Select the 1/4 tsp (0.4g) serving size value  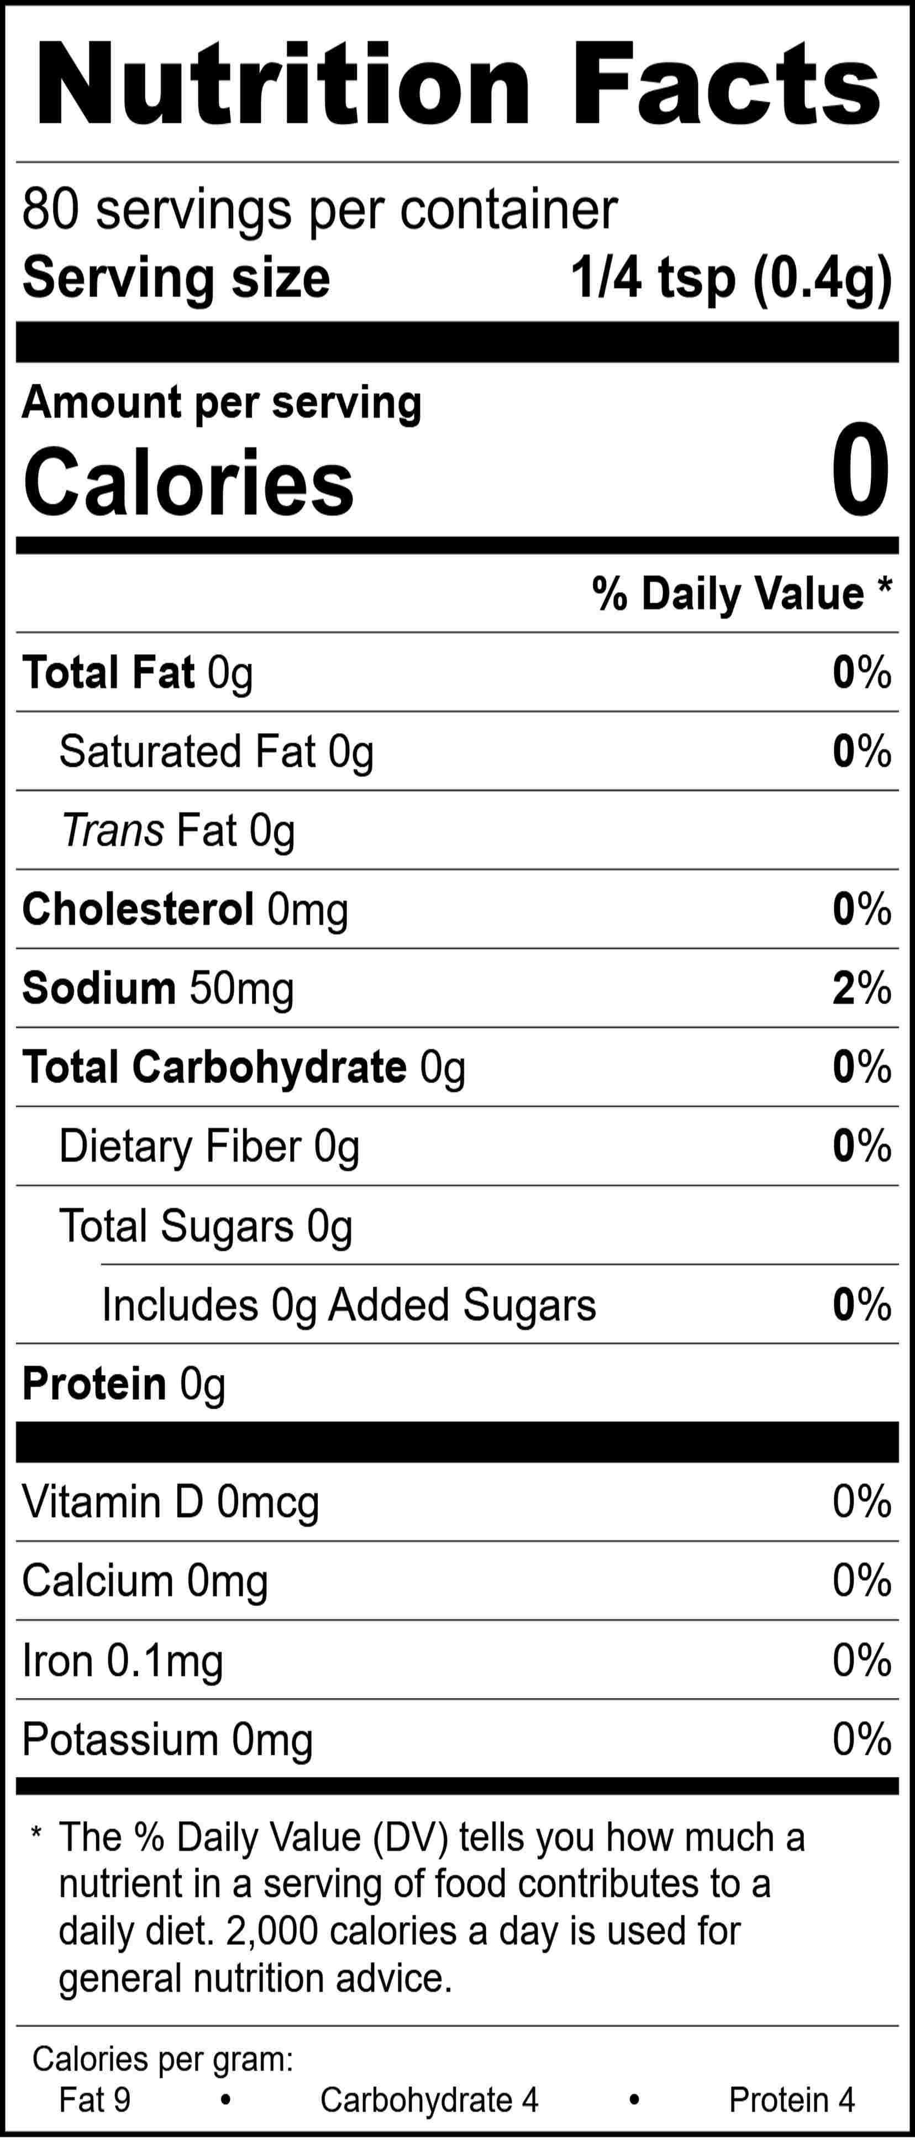click(x=731, y=279)
